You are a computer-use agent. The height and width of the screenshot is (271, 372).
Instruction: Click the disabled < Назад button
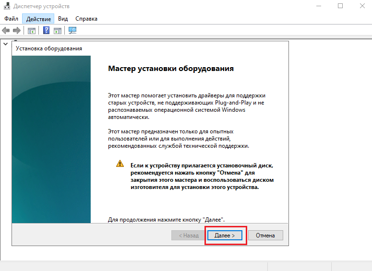click(x=189, y=236)
